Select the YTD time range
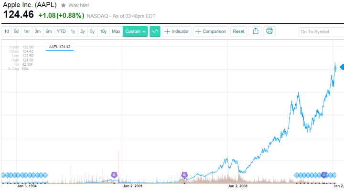 pyautogui.click(x=61, y=31)
